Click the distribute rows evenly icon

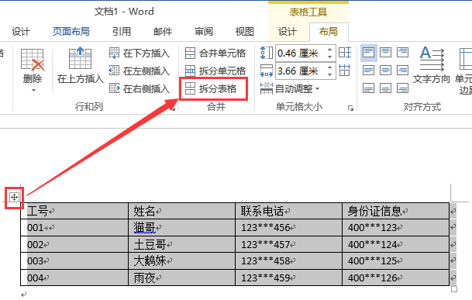pos(345,53)
